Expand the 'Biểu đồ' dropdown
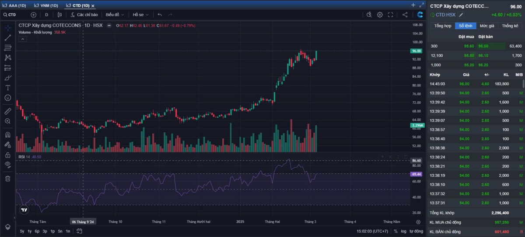Viewport: 525px width, 237px height. tap(115, 14)
